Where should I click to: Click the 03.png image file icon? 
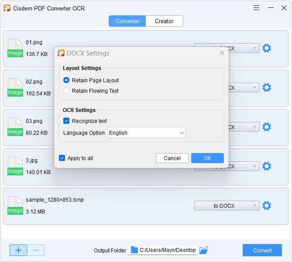click(x=15, y=127)
